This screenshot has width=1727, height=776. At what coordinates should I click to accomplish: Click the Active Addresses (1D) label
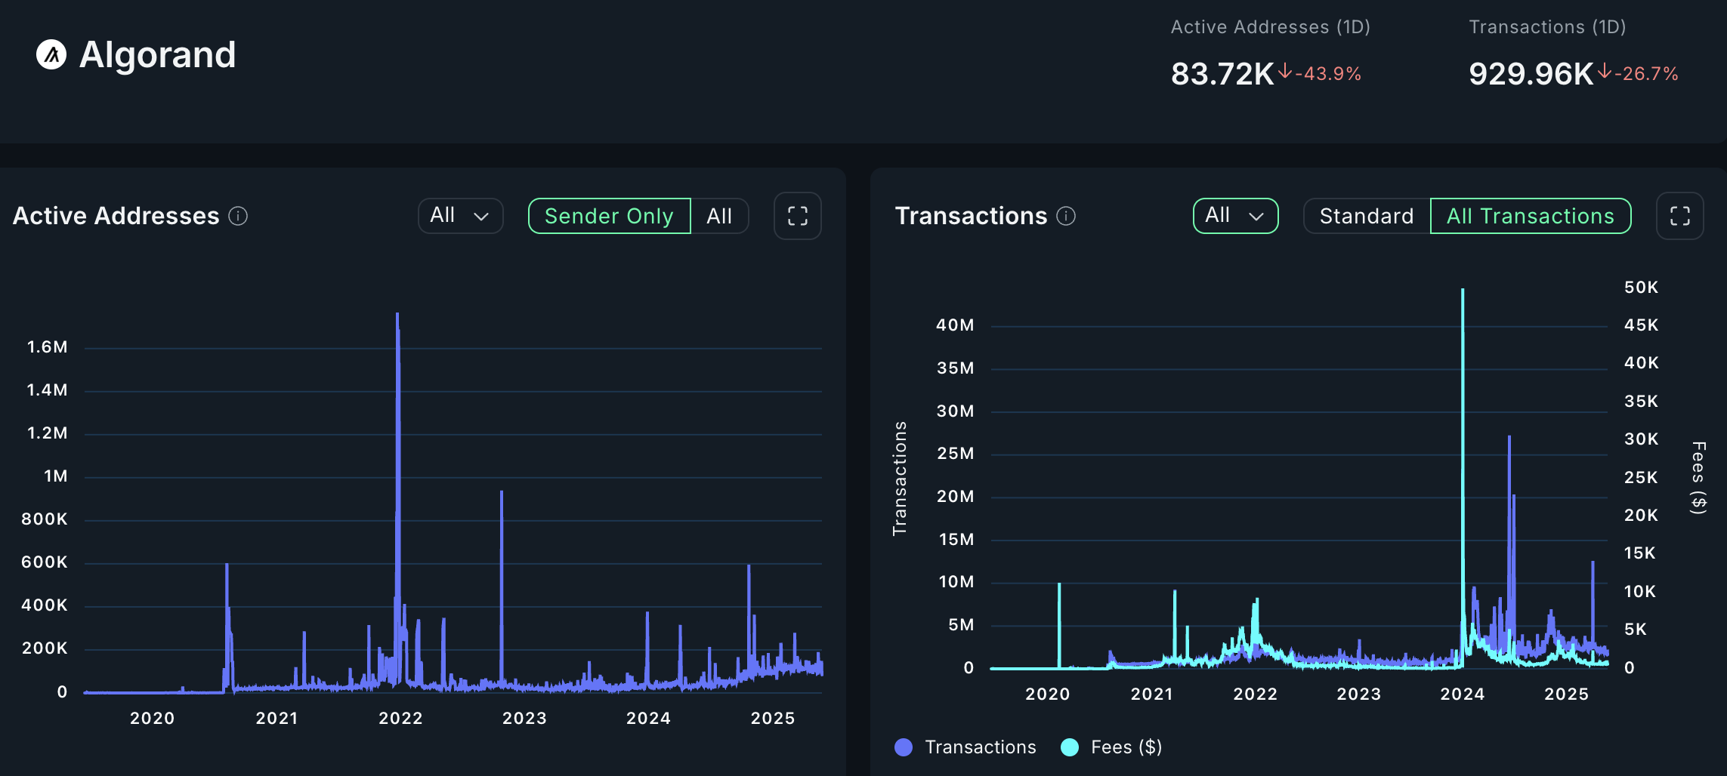click(x=1271, y=27)
